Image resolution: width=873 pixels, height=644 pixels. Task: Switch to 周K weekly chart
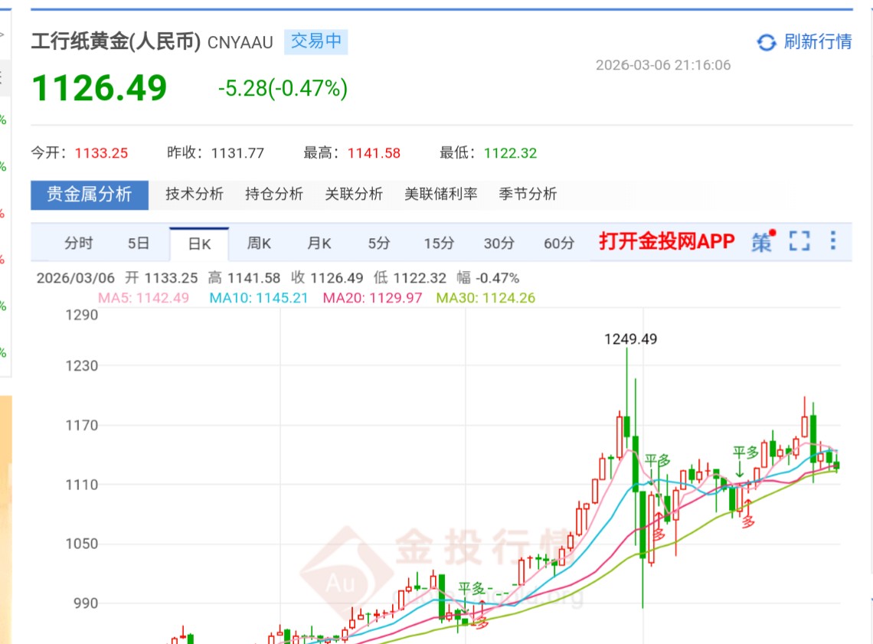coord(259,244)
